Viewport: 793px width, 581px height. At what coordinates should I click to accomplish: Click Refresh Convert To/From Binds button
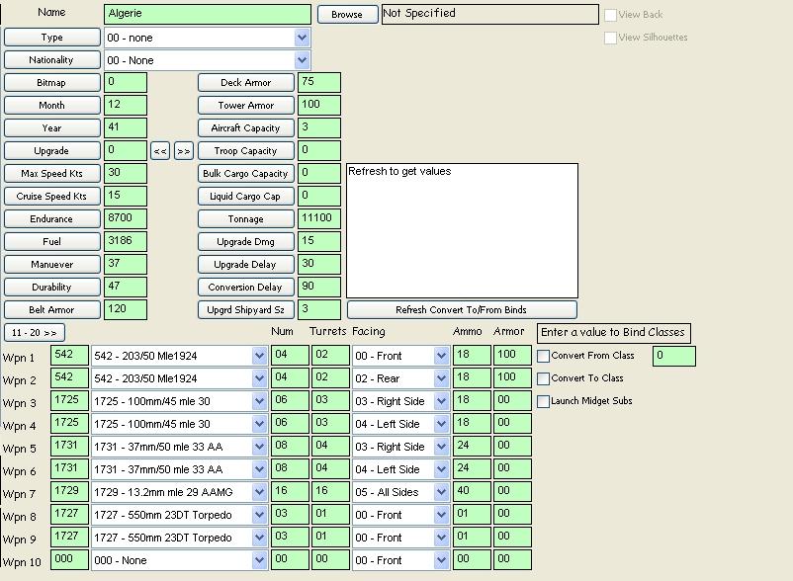[x=462, y=309]
